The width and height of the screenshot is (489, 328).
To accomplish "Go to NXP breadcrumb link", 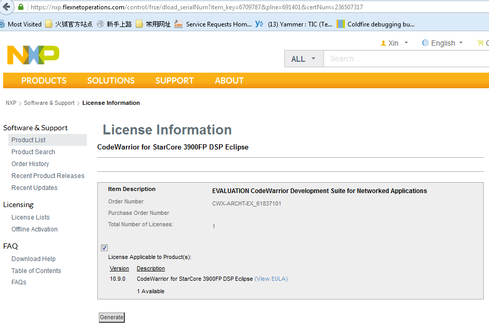I will pyautogui.click(x=11, y=103).
